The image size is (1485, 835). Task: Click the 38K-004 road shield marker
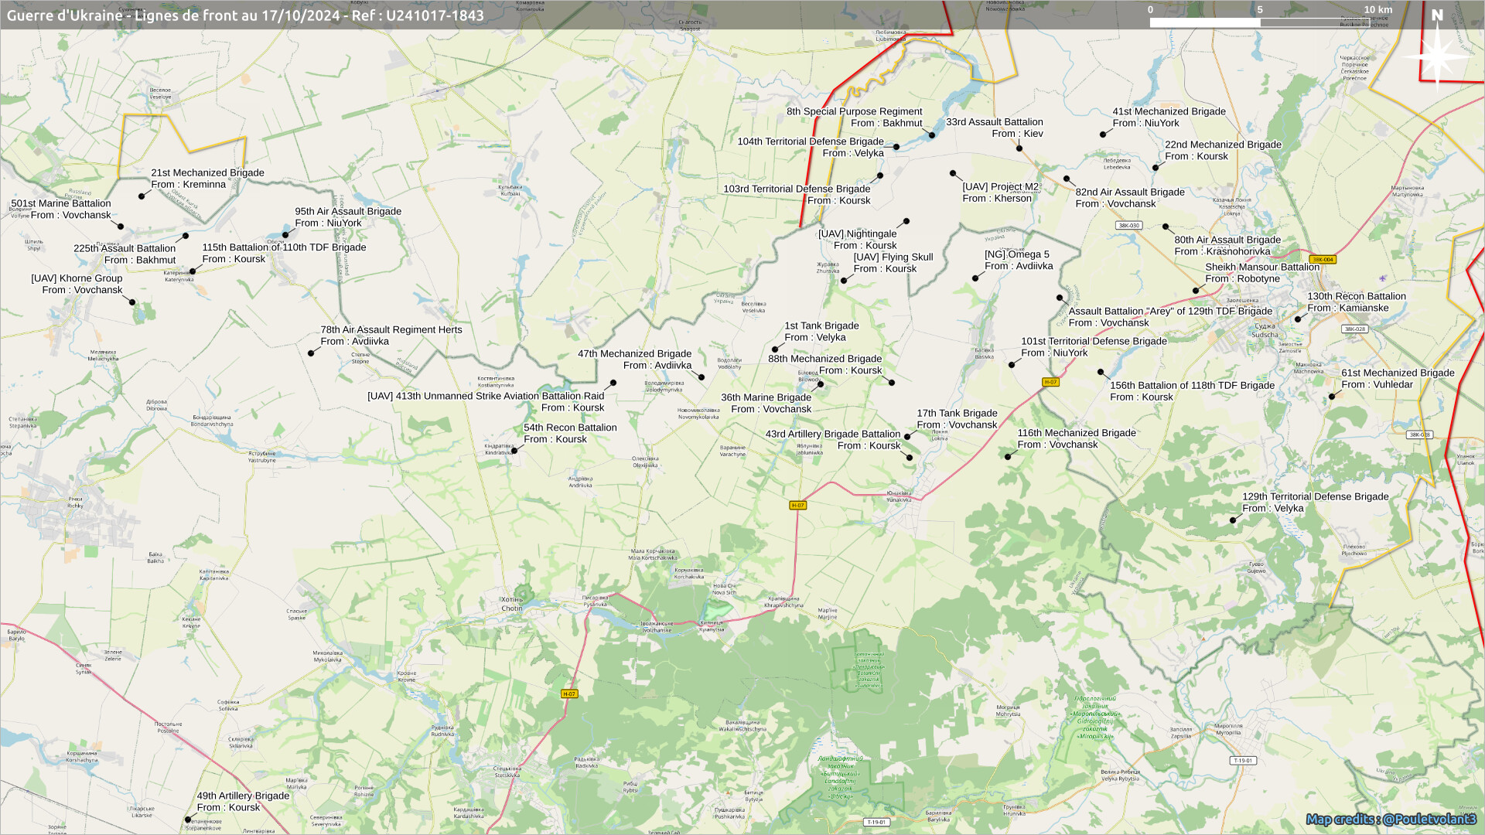point(1323,260)
